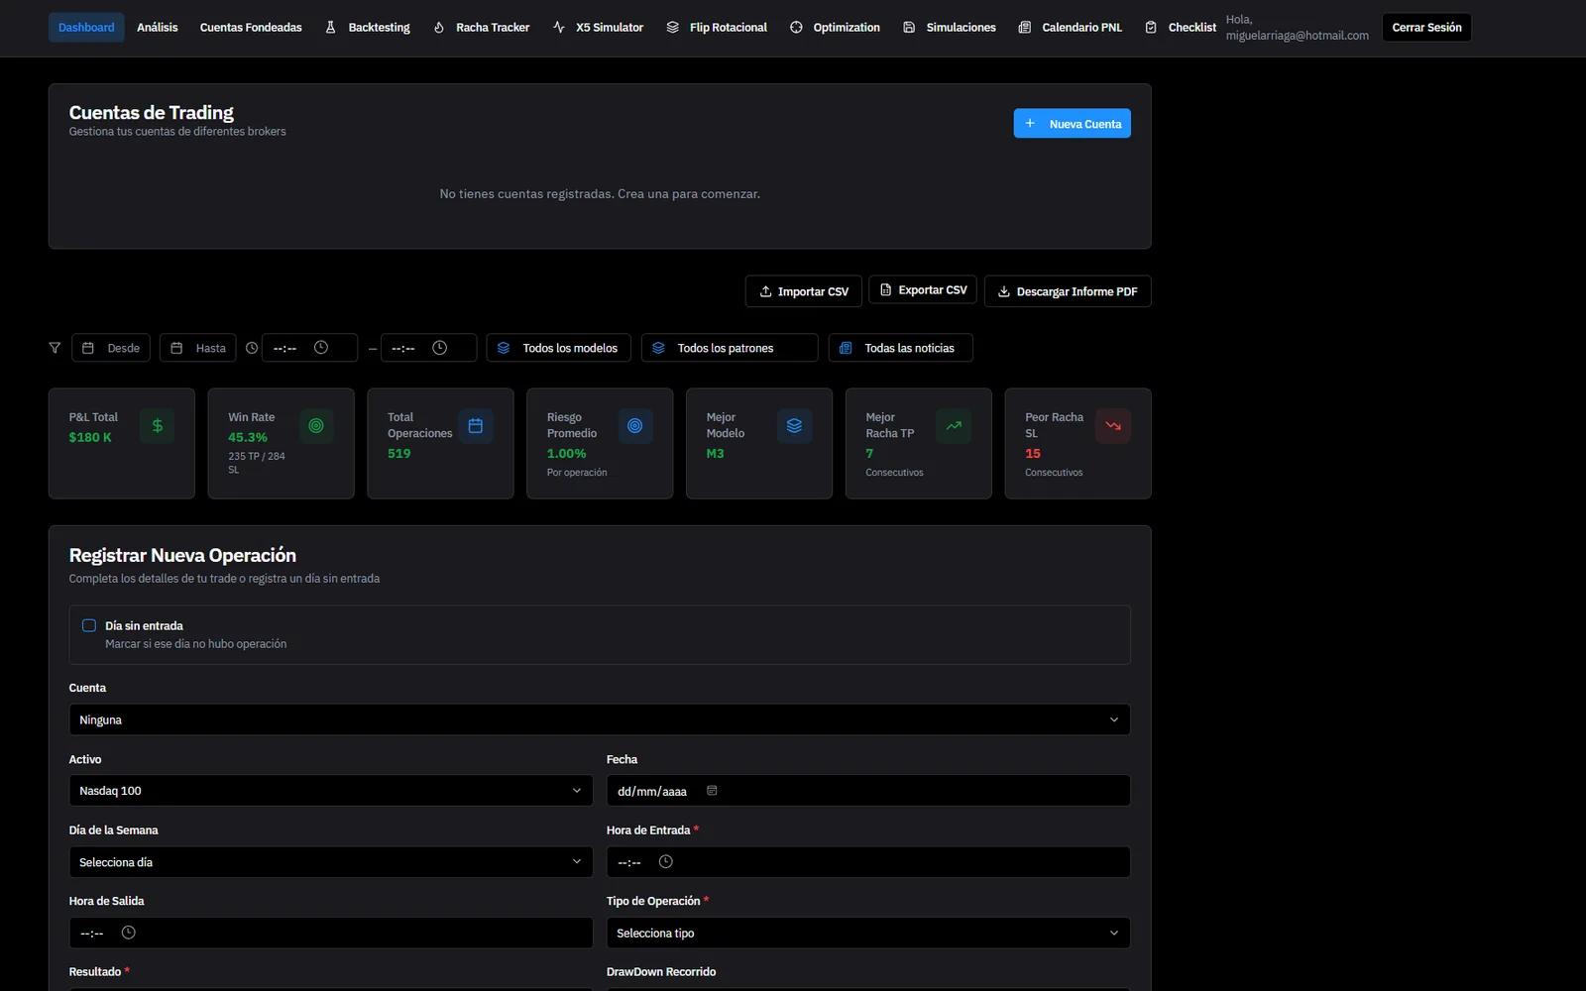Click clock icon in Hora de Salida field
The image size is (1586, 991).
tap(128, 933)
